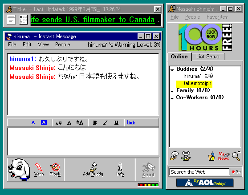The image size is (248, 195).
Task: Click the white dog buddy icon
Action: (19, 169)
